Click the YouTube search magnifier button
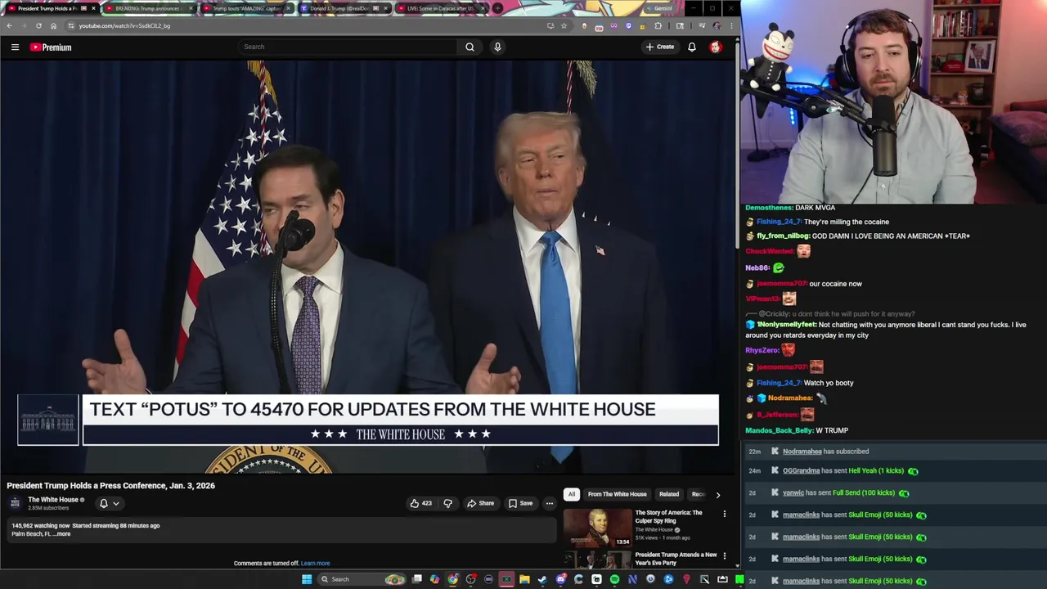The width and height of the screenshot is (1047, 589). (470, 47)
